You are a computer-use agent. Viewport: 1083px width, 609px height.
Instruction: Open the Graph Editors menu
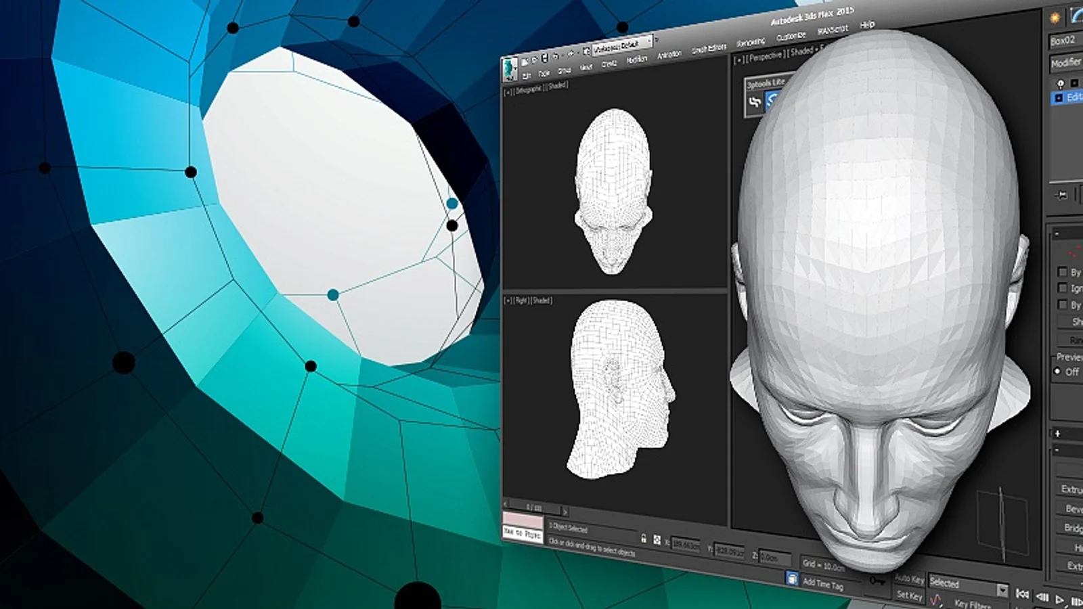(709, 49)
